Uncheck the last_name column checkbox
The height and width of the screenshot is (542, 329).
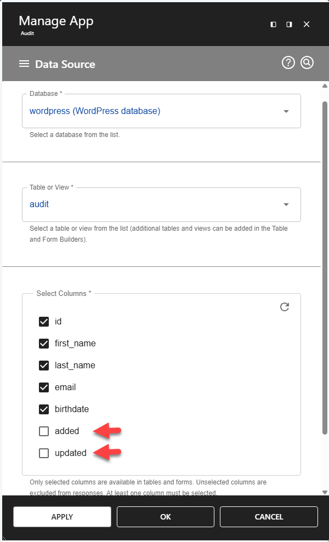pyautogui.click(x=44, y=366)
